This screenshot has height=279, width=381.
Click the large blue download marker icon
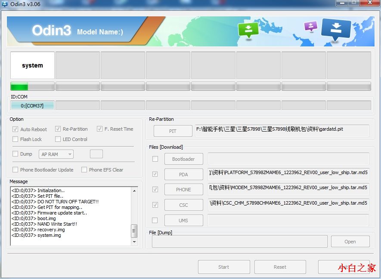point(336,29)
